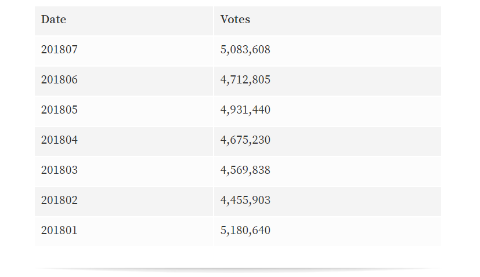Click the 201801 date cell
Screen dimensions: 480x277
(59, 231)
